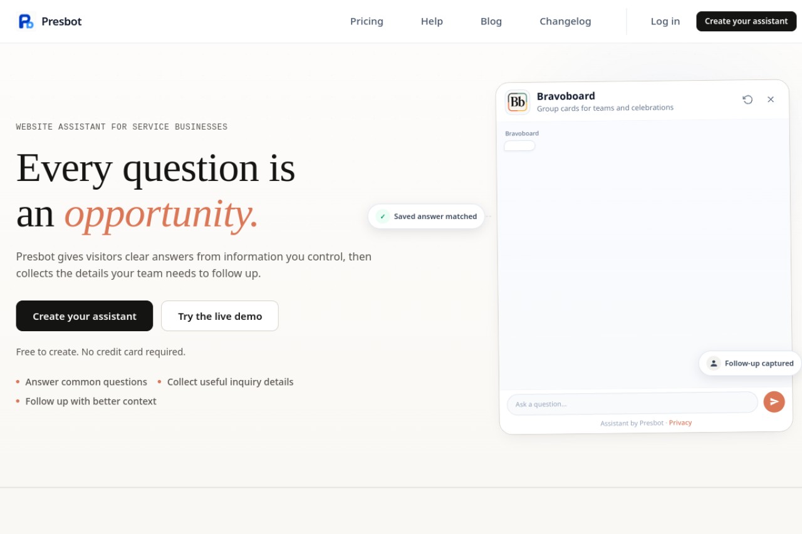Open the Privacy link in chat footer
The height and width of the screenshot is (534, 802).
pyautogui.click(x=680, y=423)
